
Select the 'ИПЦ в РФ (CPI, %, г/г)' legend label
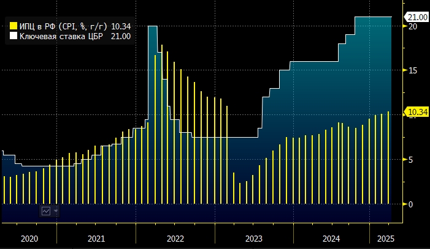click(x=63, y=26)
